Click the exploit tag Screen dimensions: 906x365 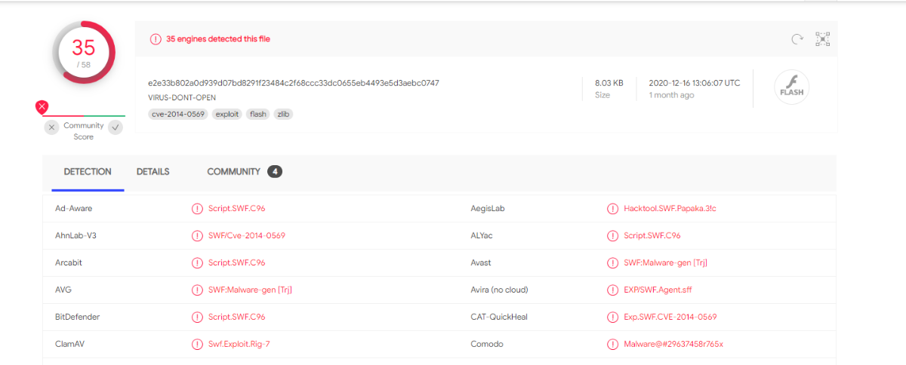226,114
